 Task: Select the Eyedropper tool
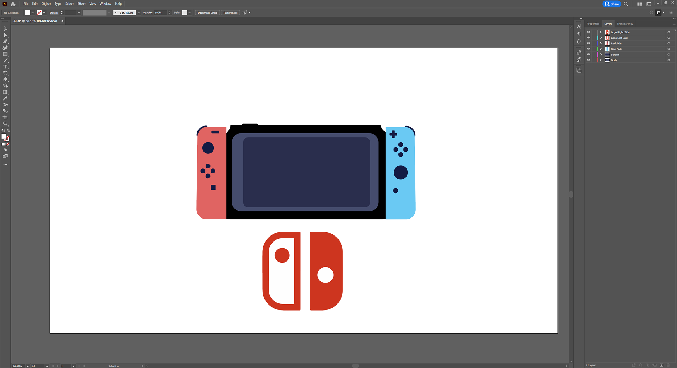pos(5,99)
